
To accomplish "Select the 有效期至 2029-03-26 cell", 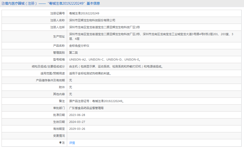I will tap(78, 129).
